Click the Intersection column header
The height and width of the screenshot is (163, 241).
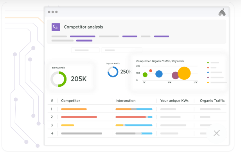(126, 100)
